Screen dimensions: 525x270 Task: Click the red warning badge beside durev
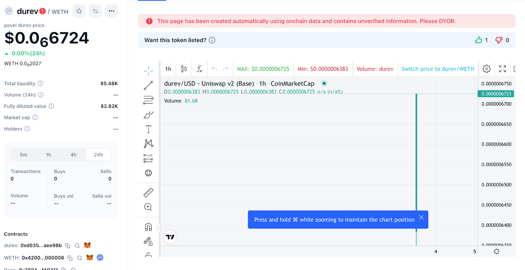pyautogui.click(x=43, y=11)
